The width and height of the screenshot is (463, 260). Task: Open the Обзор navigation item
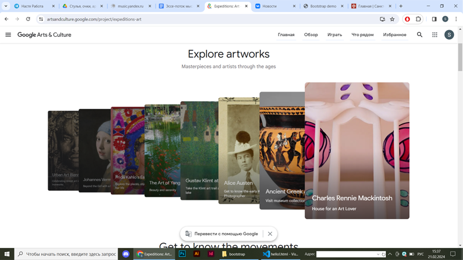point(311,35)
